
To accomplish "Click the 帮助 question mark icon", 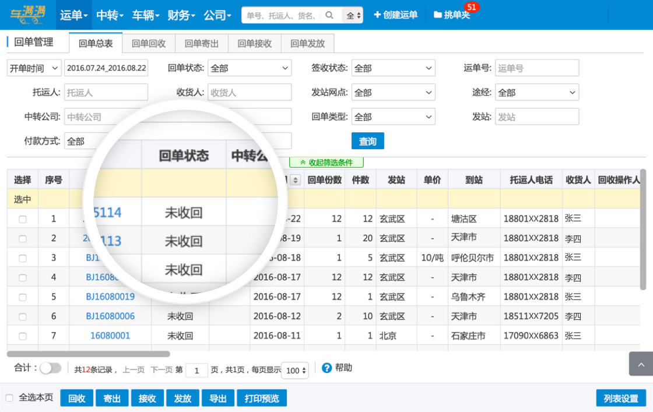I will [x=326, y=368].
